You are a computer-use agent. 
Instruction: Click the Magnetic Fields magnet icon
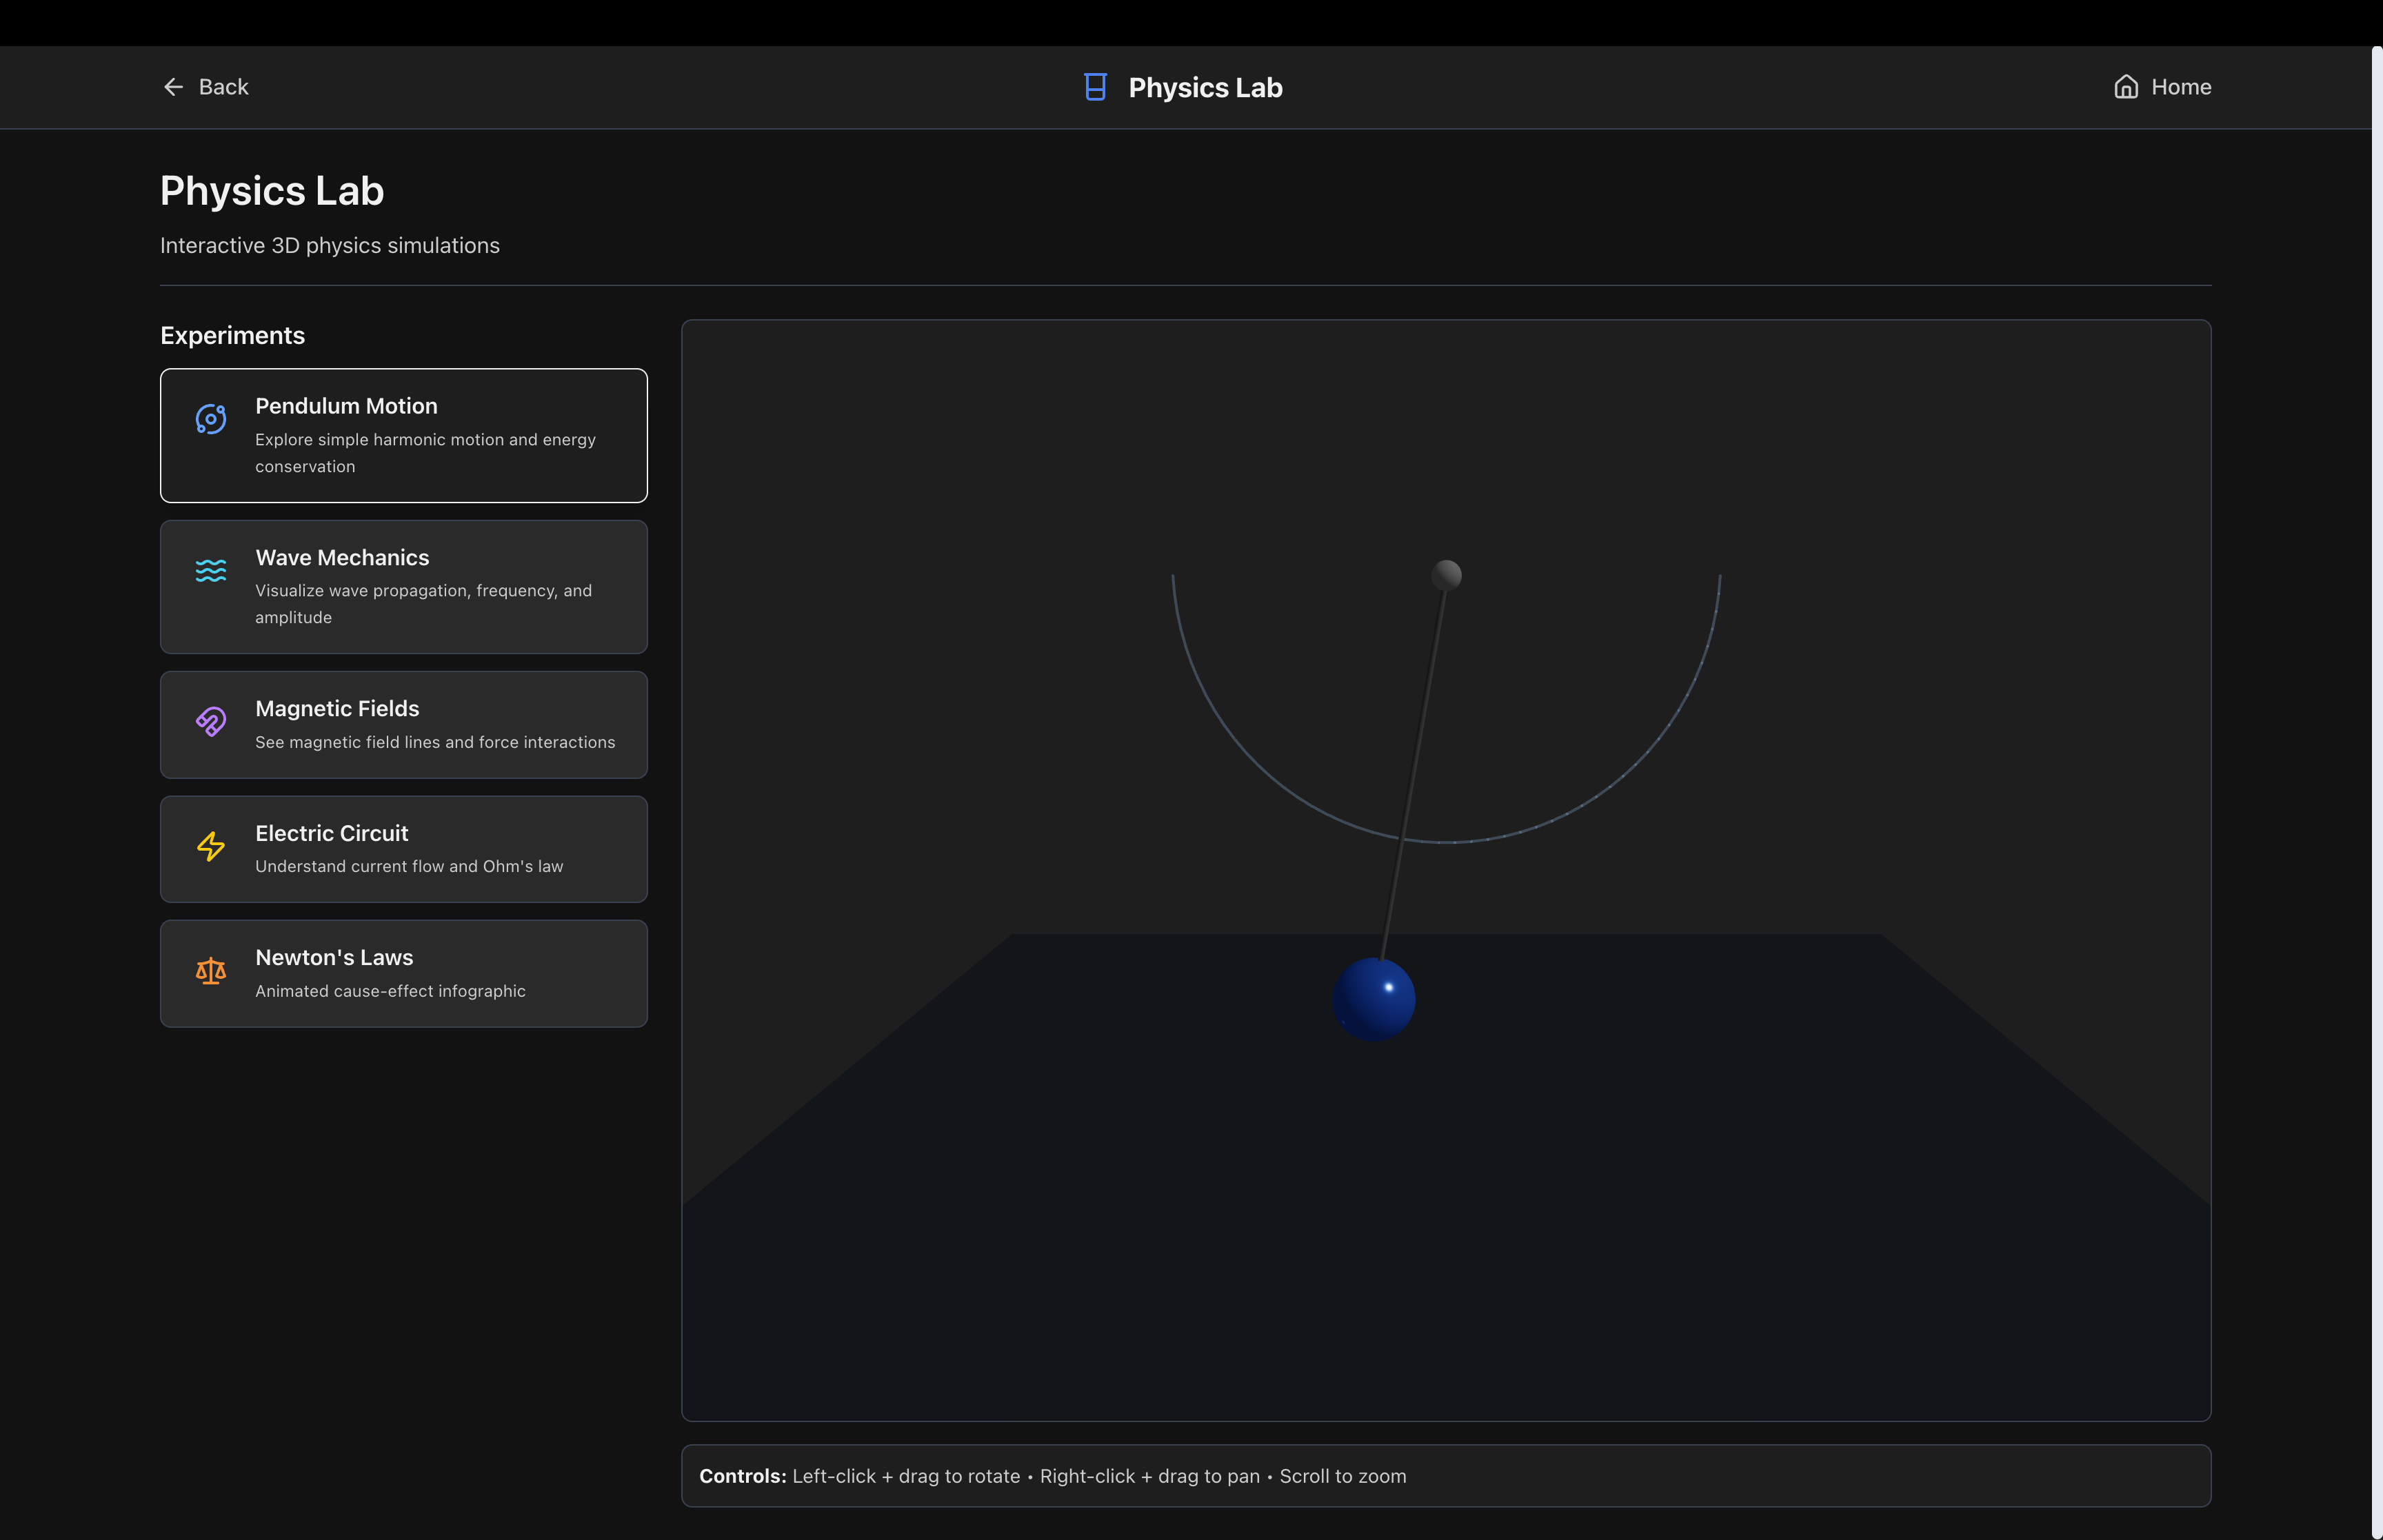210,721
